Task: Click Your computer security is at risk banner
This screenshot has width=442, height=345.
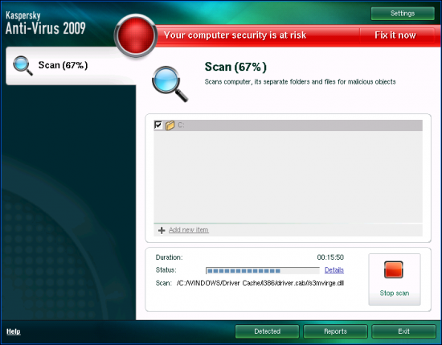Action: [235, 35]
